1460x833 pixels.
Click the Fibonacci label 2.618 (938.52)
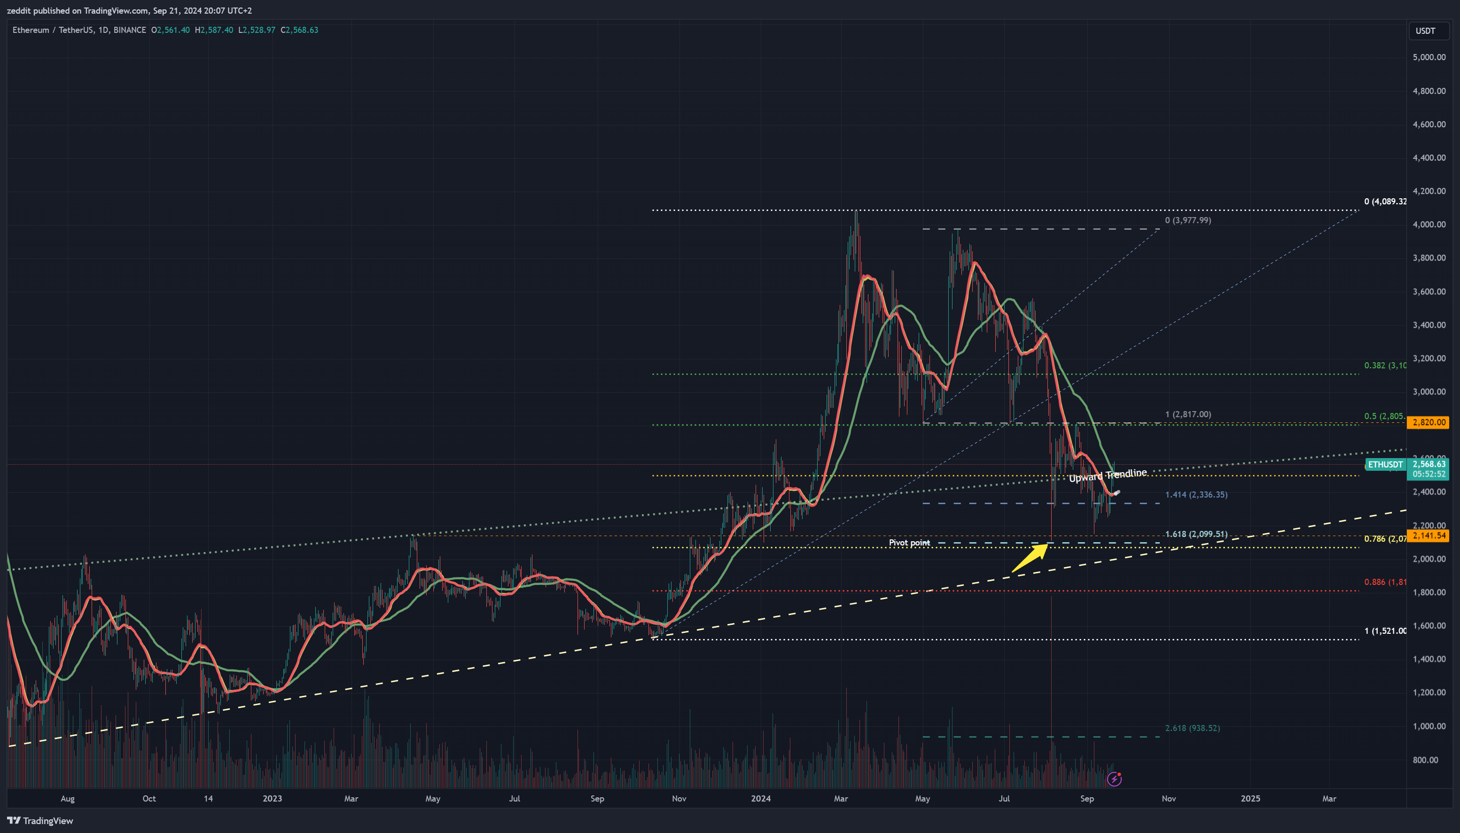coord(1192,728)
